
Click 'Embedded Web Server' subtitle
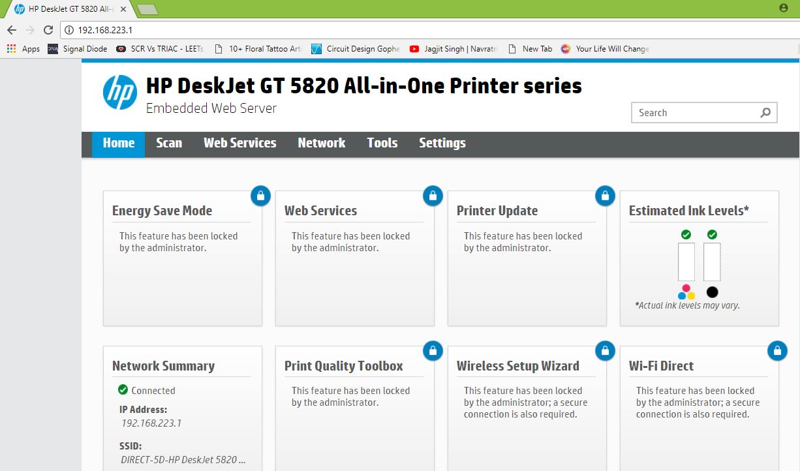click(211, 108)
